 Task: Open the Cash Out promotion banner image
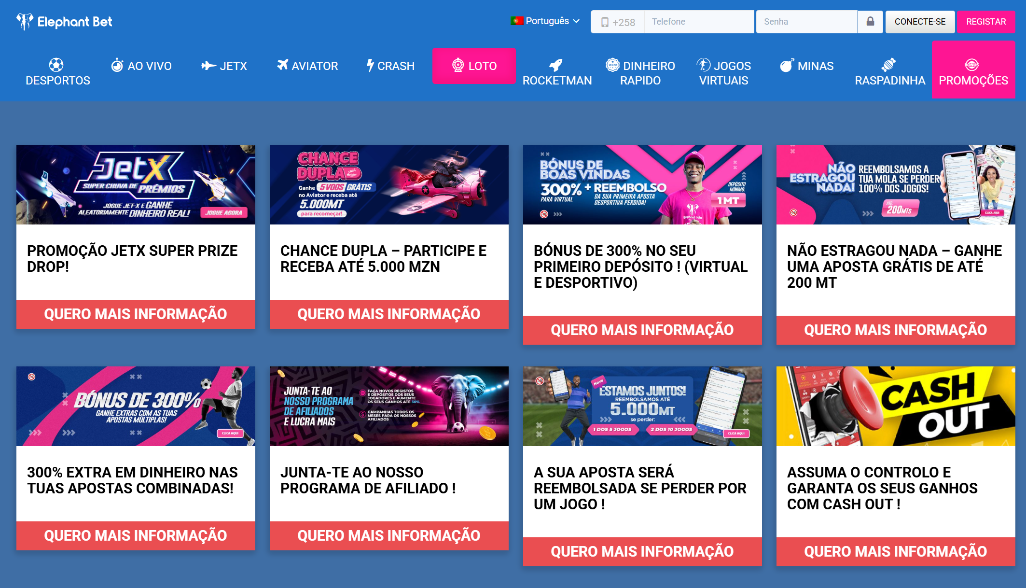pyautogui.click(x=895, y=406)
